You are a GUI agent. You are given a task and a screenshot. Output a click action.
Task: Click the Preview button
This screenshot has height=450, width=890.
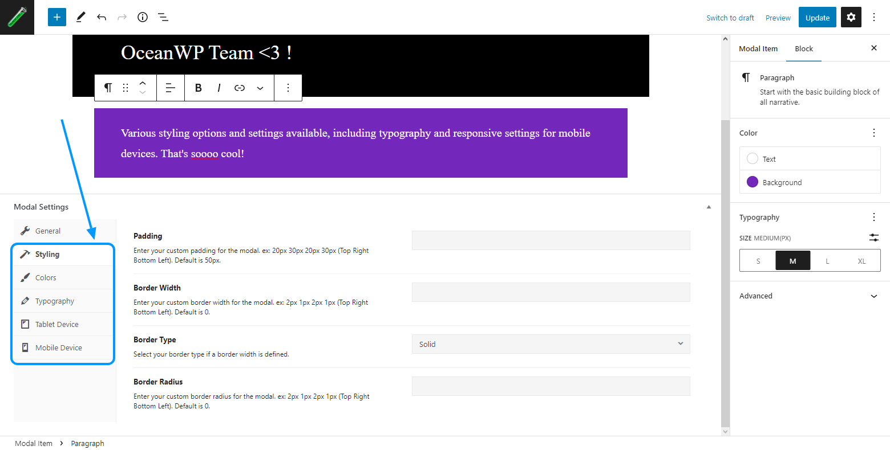pos(778,18)
